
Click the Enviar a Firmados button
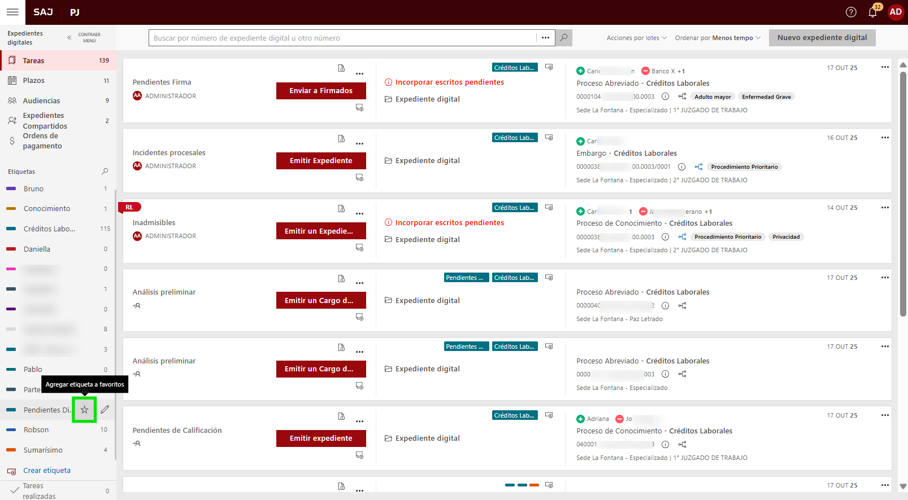pos(321,91)
